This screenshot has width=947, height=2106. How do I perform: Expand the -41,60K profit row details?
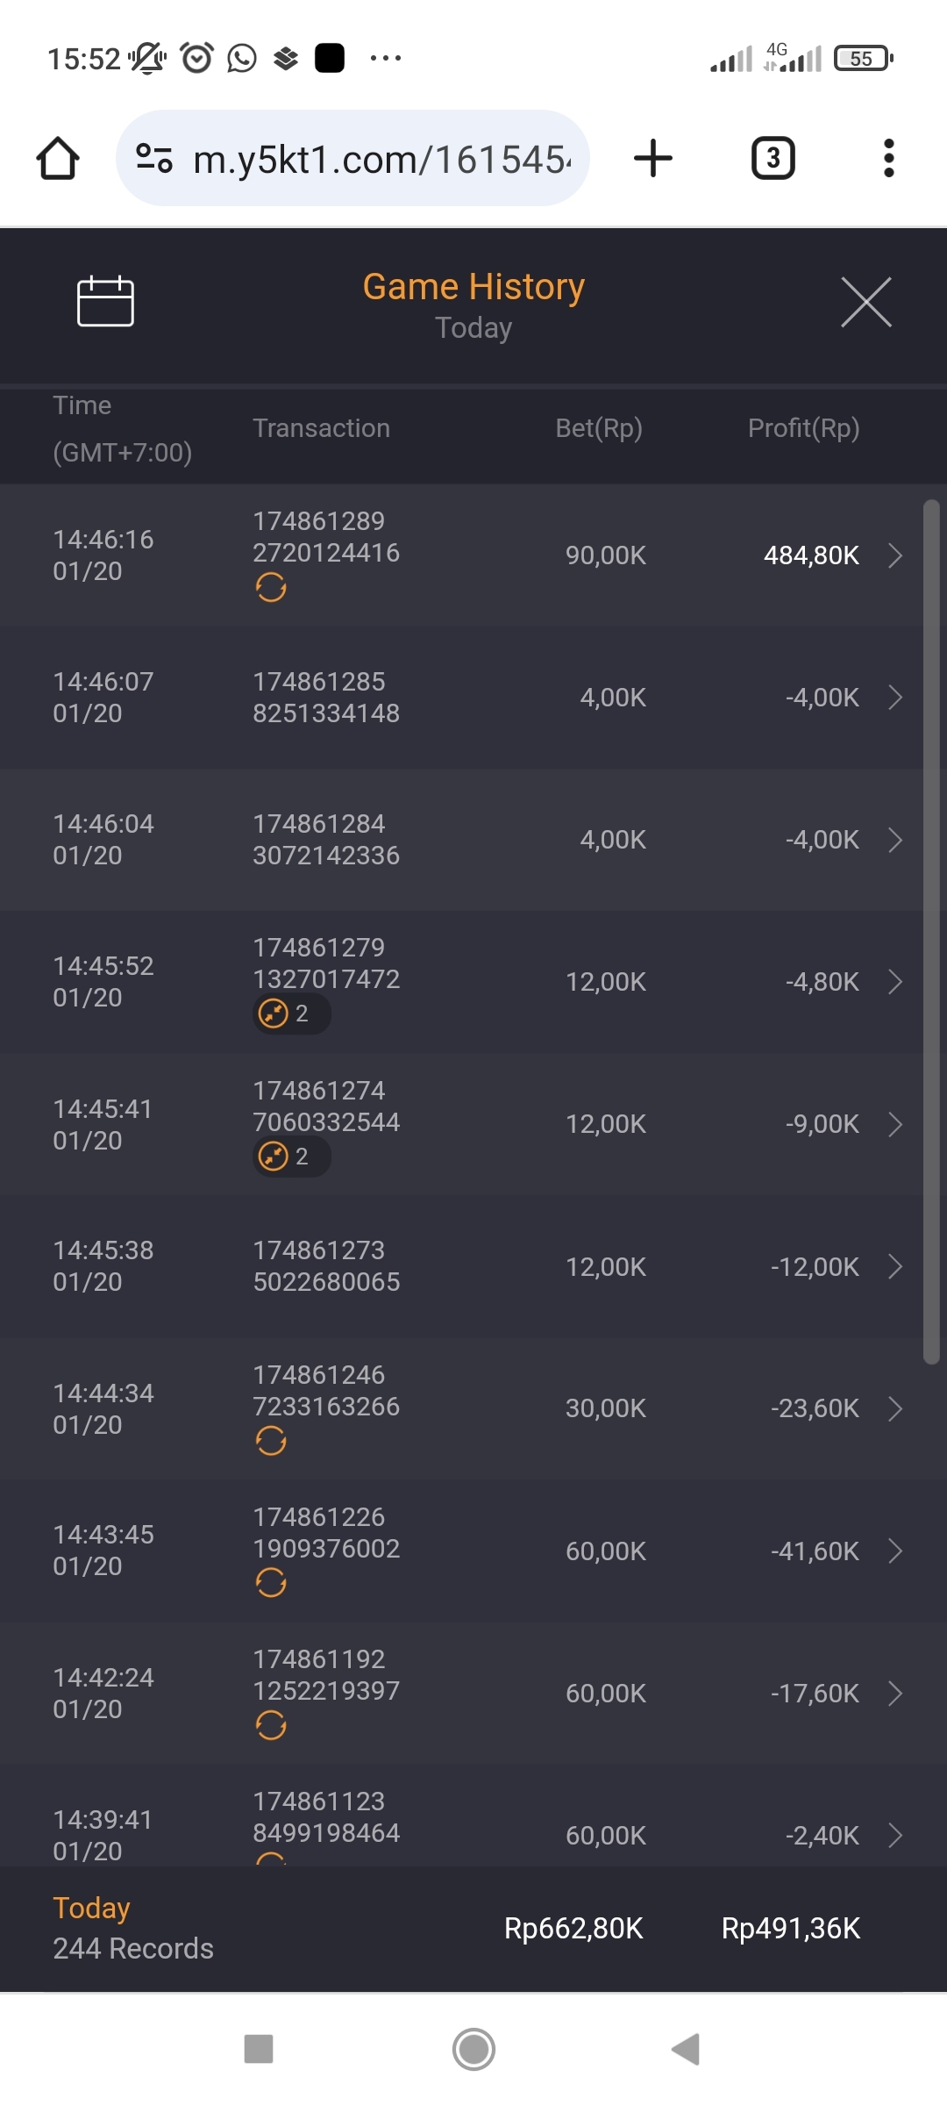tap(894, 1551)
